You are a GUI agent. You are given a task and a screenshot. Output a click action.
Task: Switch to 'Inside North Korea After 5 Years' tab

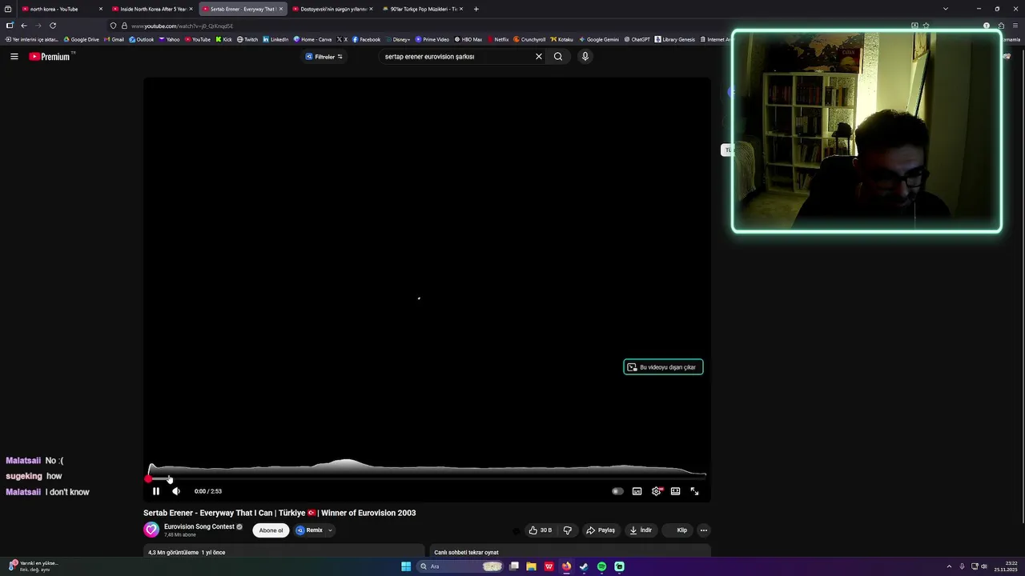coord(152,9)
